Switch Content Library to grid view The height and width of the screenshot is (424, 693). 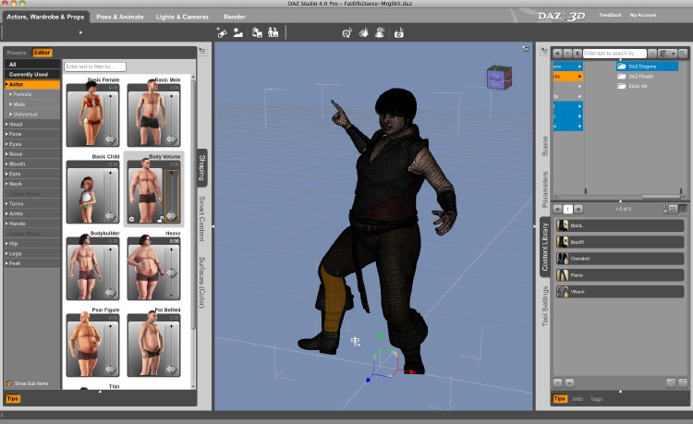coord(673,209)
